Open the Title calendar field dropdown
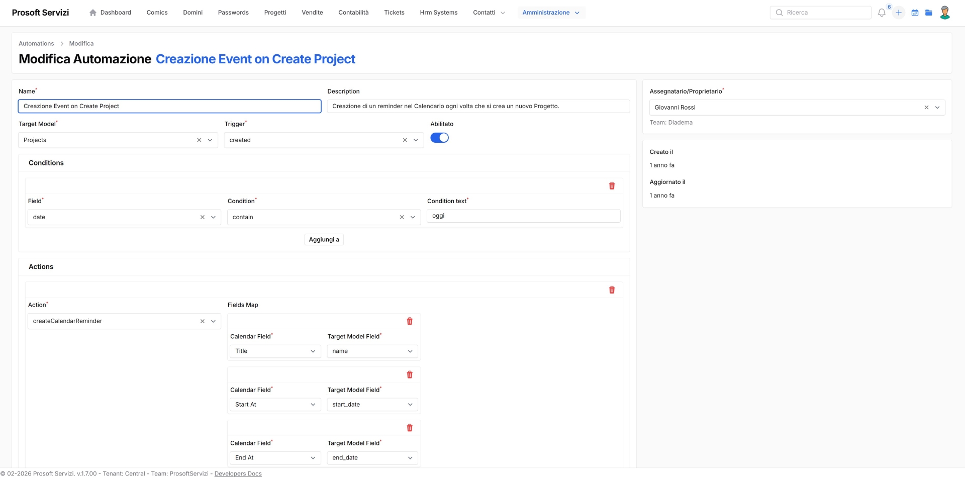This screenshot has width=965, height=479. click(275, 351)
